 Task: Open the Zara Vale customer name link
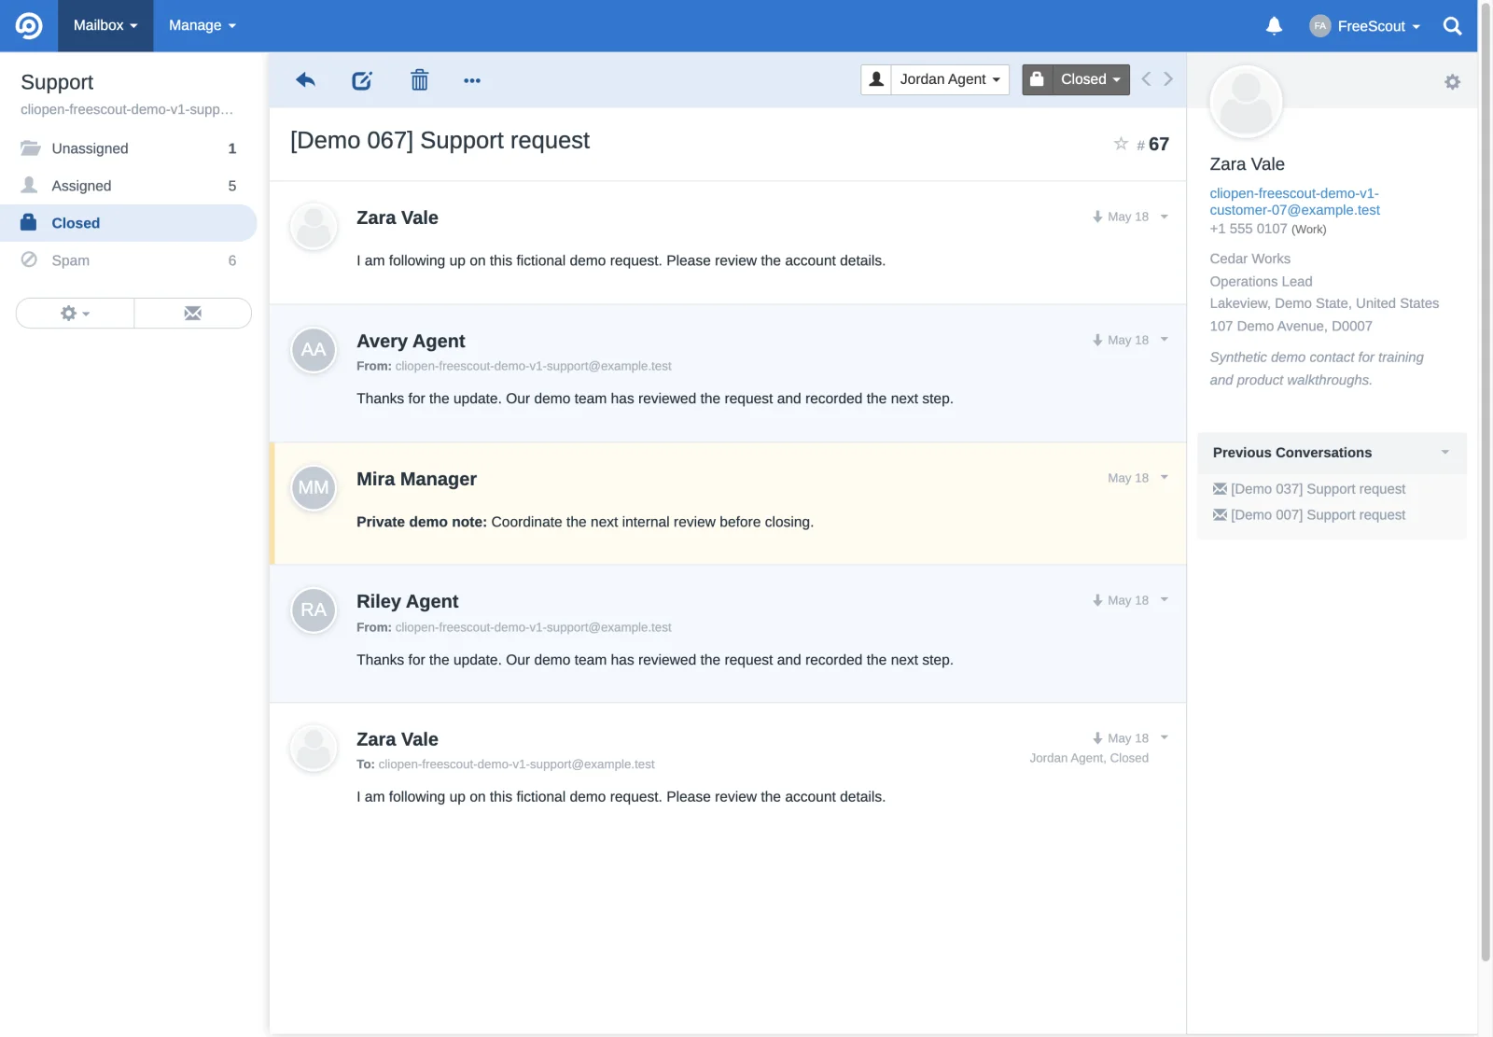click(1247, 164)
